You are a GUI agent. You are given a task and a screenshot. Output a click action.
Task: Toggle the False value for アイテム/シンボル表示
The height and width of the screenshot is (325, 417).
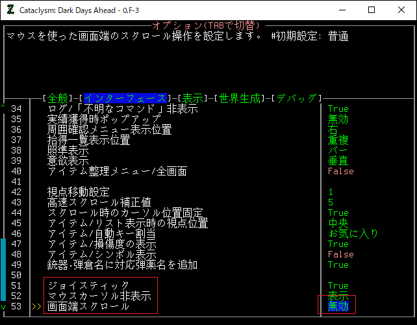pyautogui.click(x=340, y=254)
